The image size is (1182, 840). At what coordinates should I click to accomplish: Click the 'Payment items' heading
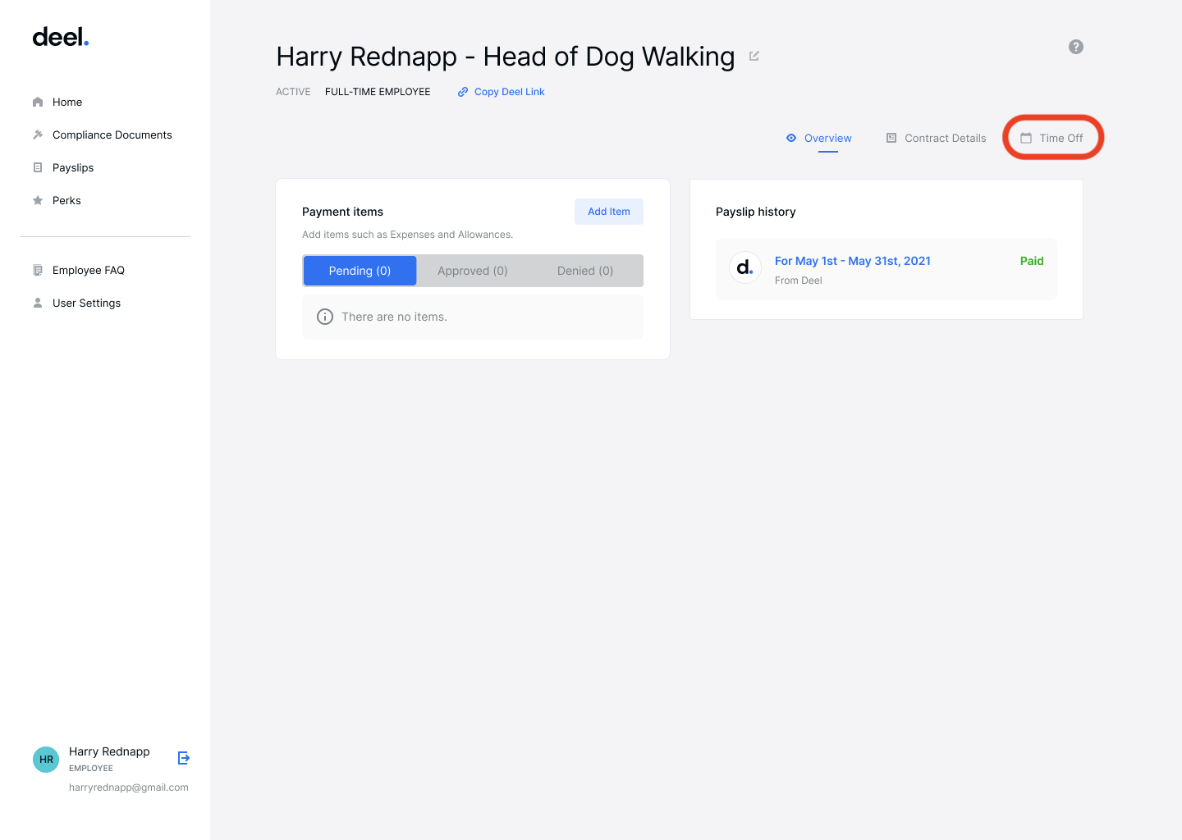[342, 212]
